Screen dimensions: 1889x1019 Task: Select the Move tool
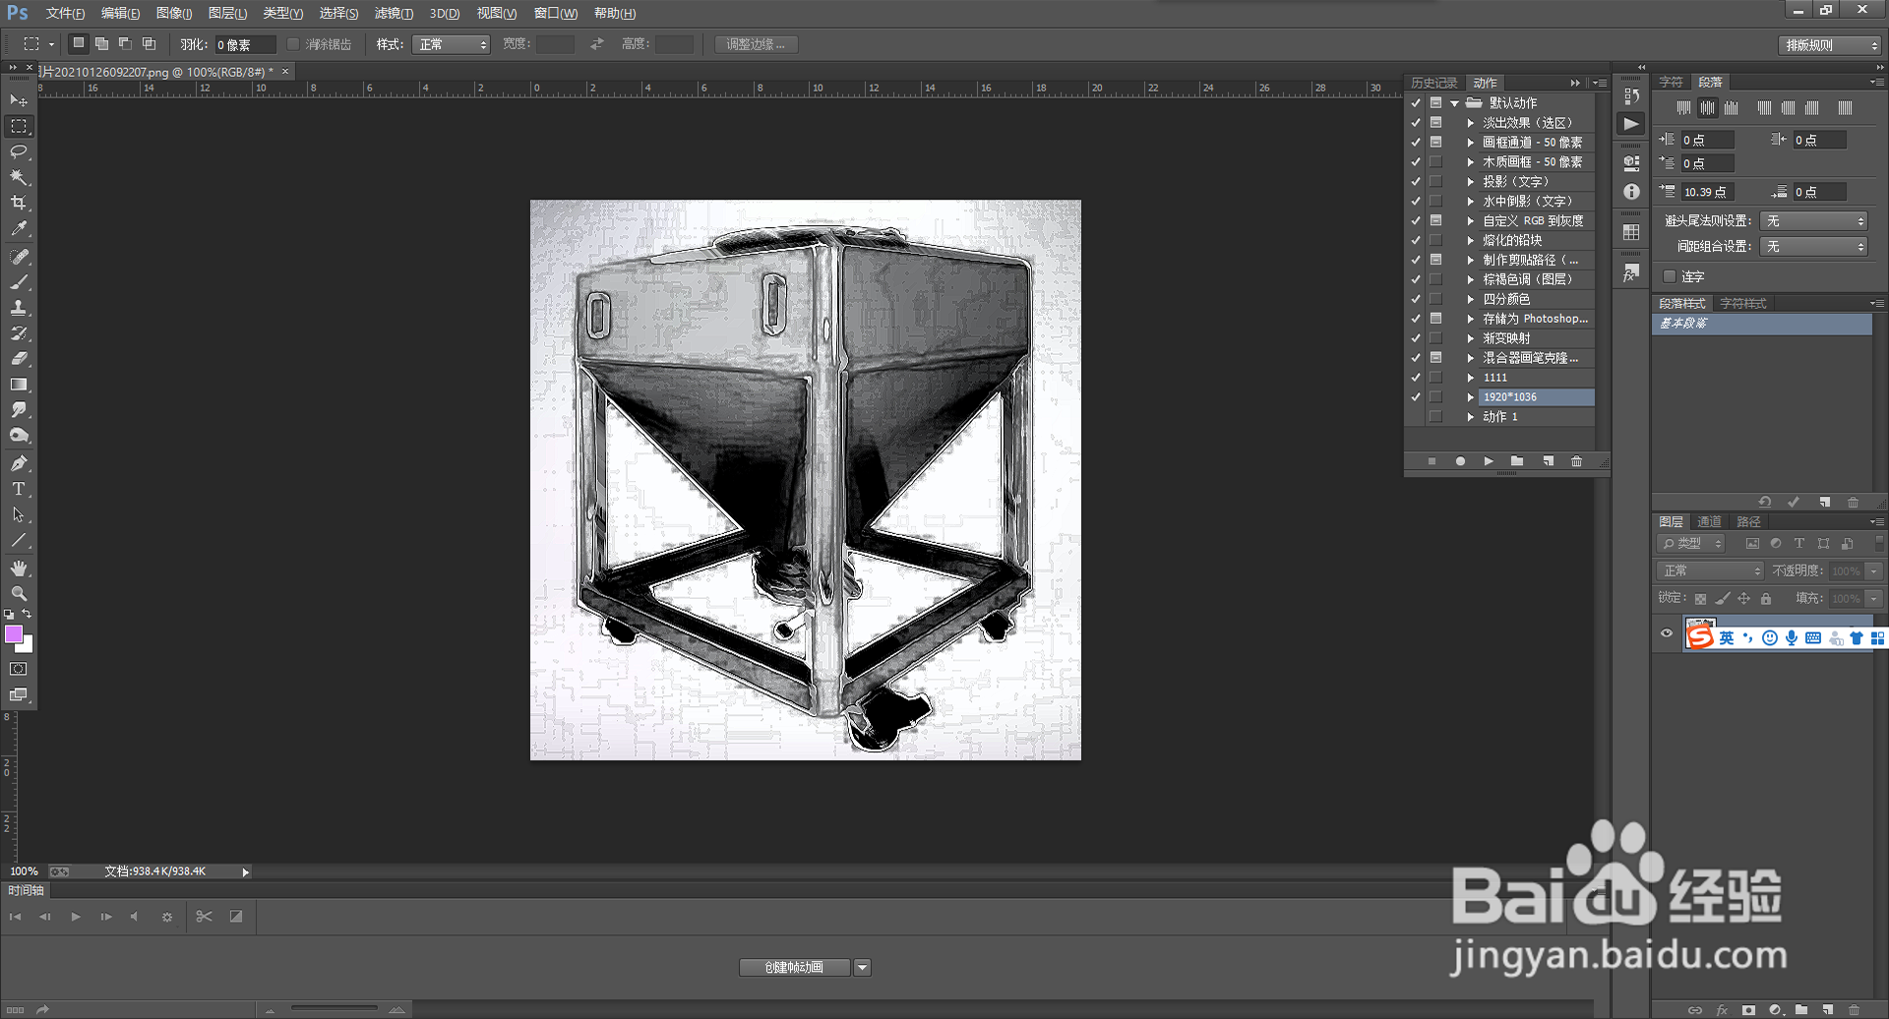19,100
